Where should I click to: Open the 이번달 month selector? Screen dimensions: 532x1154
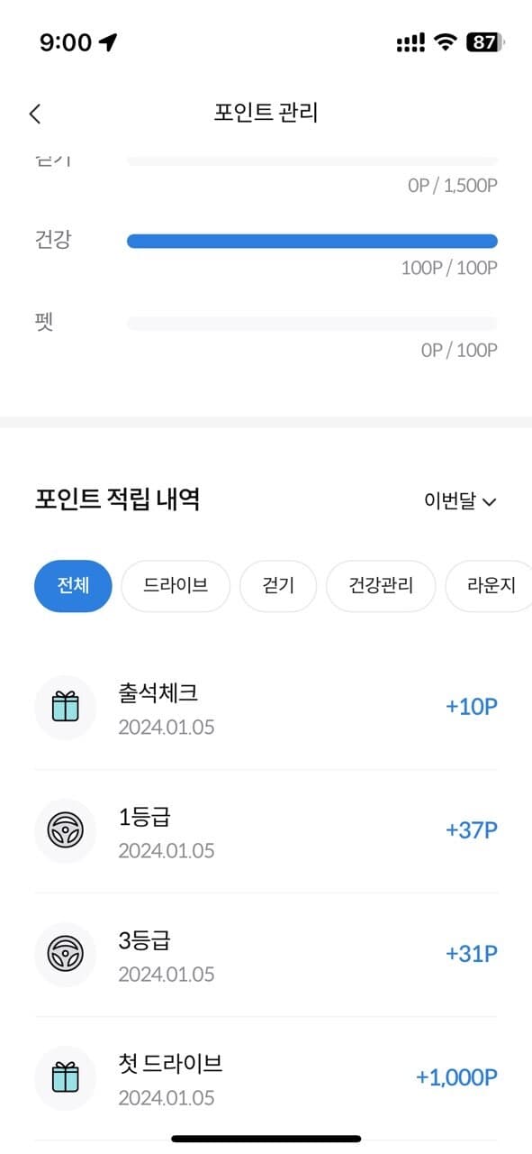(x=459, y=501)
